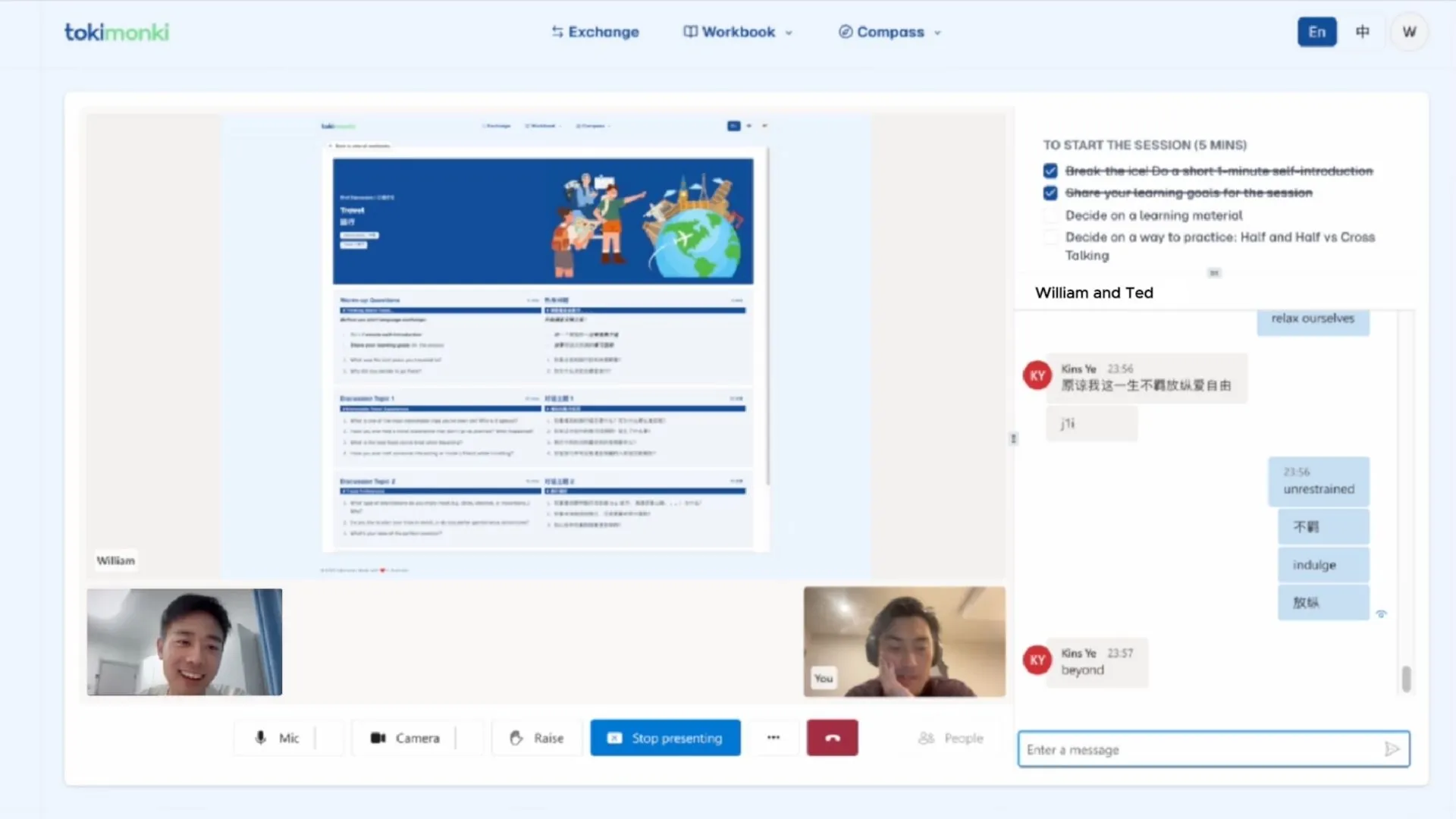The height and width of the screenshot is (819, 1456).
Task: Send message with the paper plane icon
Action: (1392, 749)
